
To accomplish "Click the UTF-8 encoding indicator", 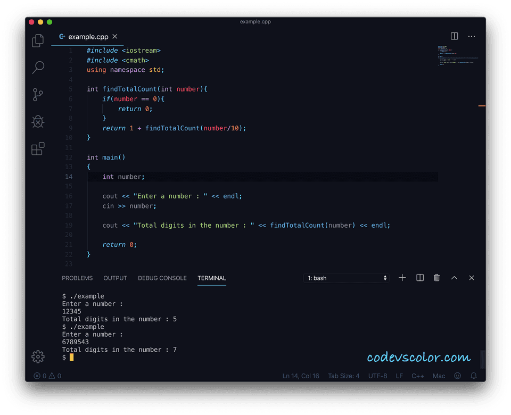I will point(377,376).
